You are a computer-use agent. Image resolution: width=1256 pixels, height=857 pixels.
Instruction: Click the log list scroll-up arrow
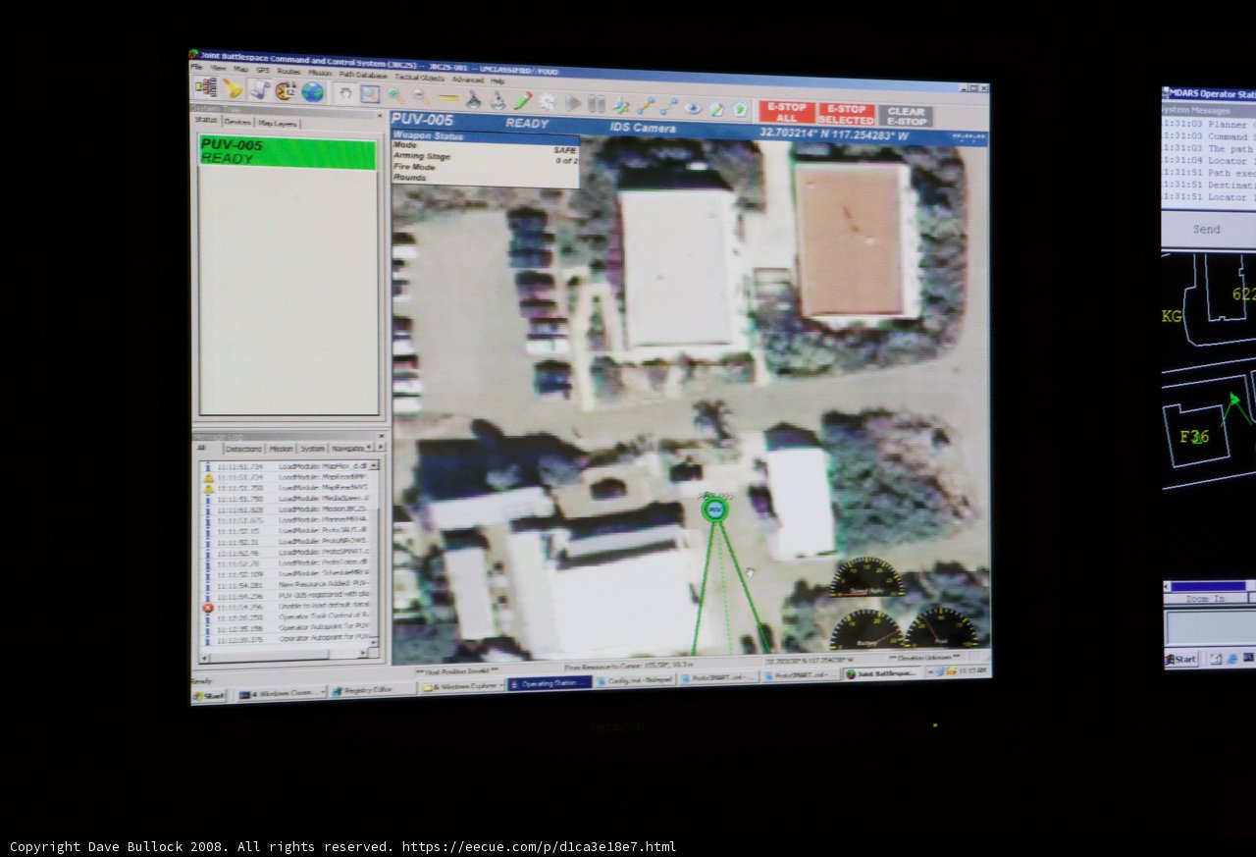pyautogui.click(x=374, y=466)
